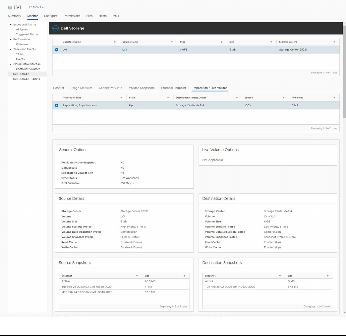This screenshot has width=346, height=336.
Task: Open filter for Storage System column
Action: [334, 42]
